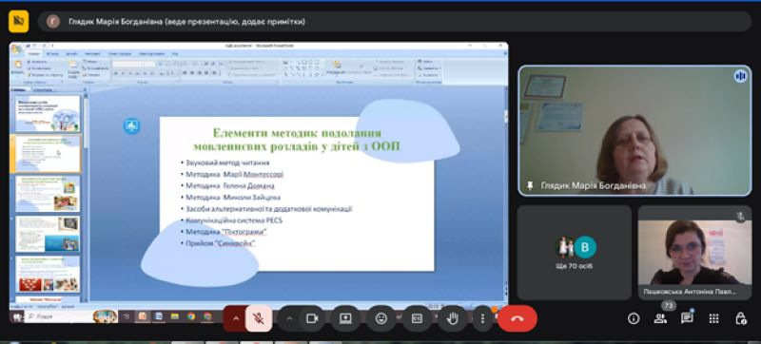
Task: Open host controls lock icon
Action: point(741,318)
